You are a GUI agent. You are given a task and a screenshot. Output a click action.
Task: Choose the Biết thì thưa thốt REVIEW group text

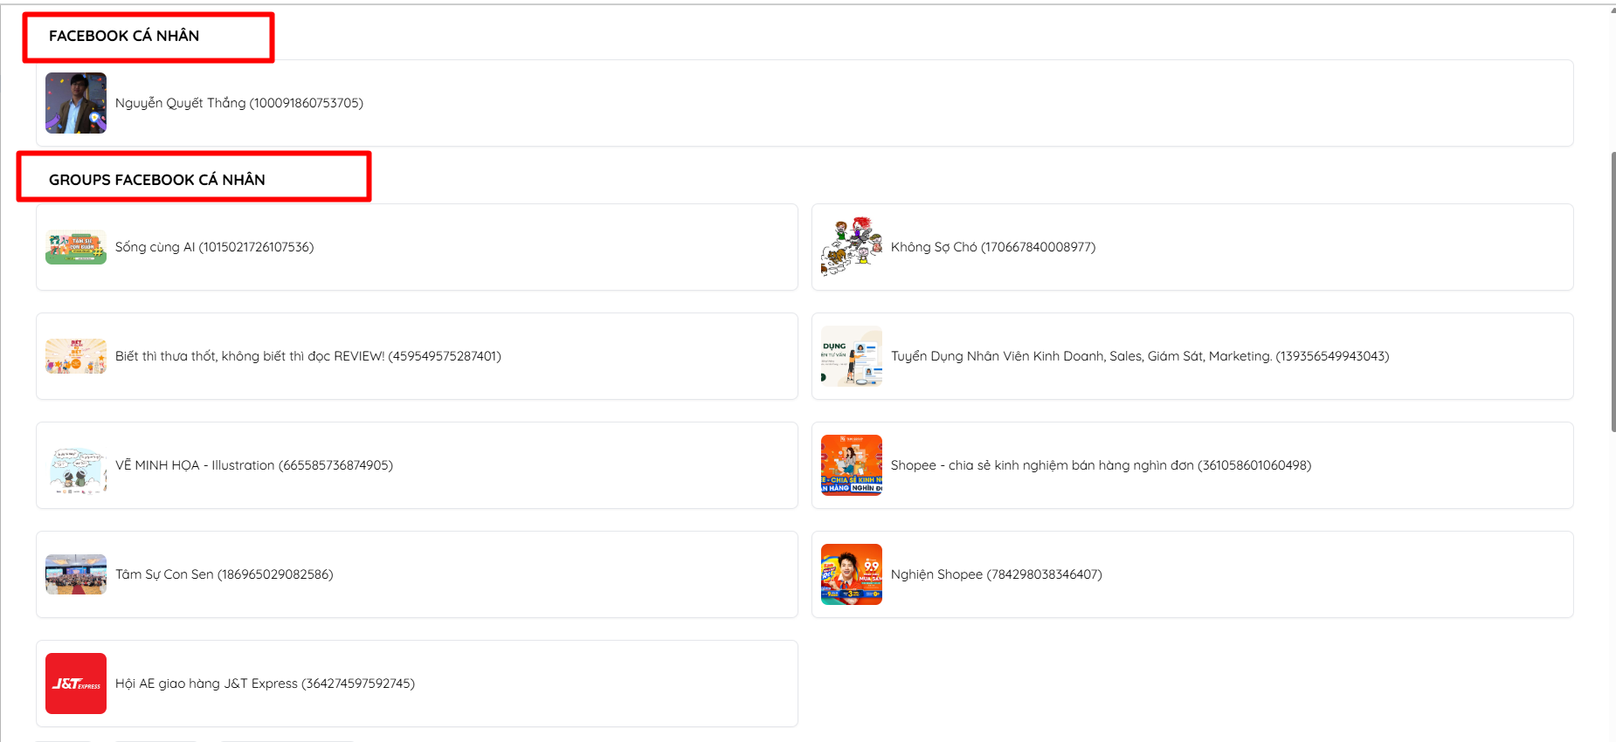pos(307,356)
